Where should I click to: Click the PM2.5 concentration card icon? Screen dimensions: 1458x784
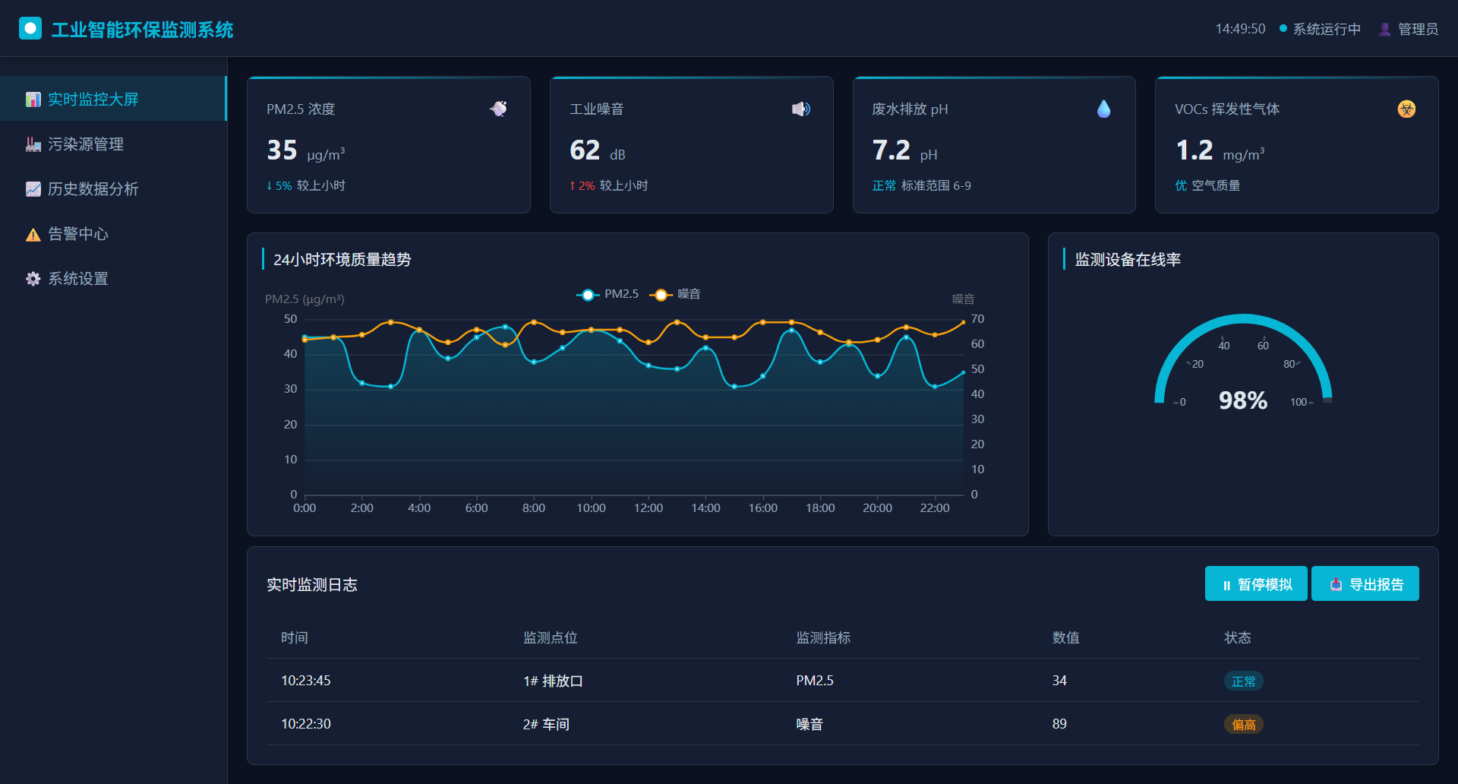[499, 109]
